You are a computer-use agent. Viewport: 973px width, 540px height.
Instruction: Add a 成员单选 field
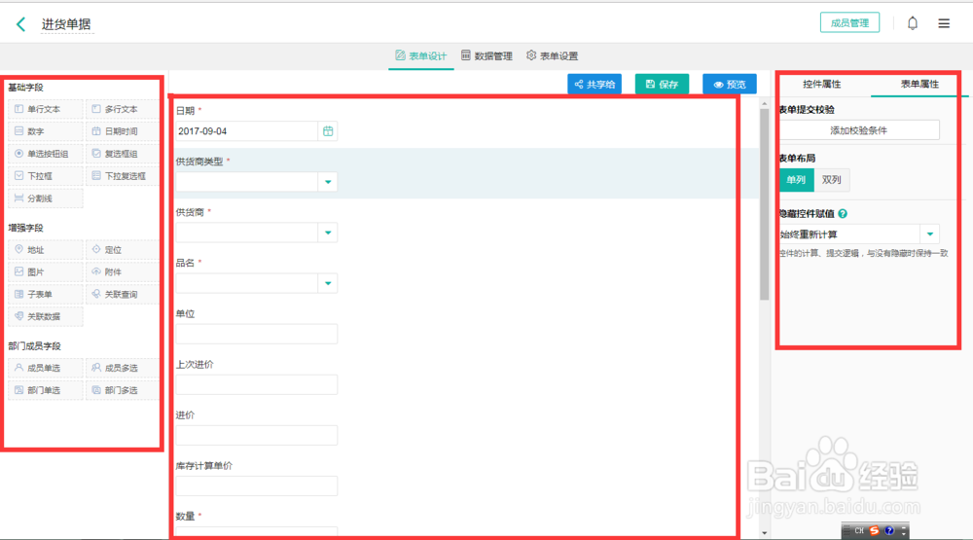click(x=46, y=368)
